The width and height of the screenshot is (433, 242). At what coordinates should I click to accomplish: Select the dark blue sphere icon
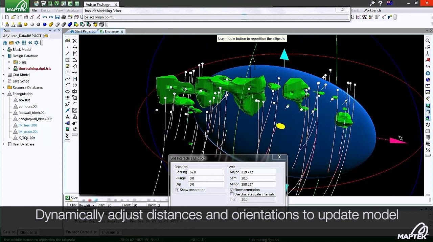pyautogui.click(x=45, y=24)
